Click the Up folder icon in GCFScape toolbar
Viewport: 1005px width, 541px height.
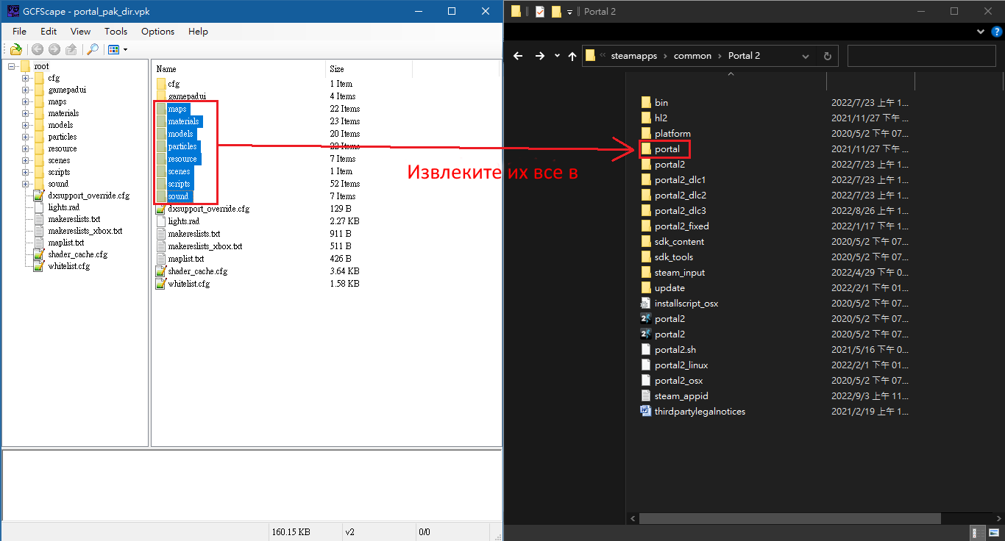pyautogui.click(x=71, y=49)
